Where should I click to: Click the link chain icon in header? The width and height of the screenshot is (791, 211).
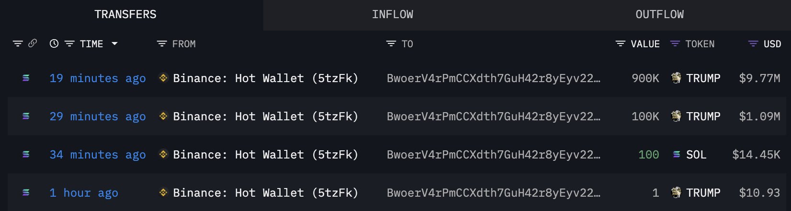tap(33, 43)
